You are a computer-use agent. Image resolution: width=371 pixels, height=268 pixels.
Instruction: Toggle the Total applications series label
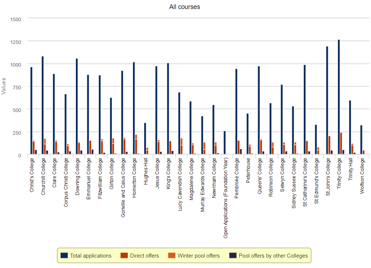coord(91,256)
